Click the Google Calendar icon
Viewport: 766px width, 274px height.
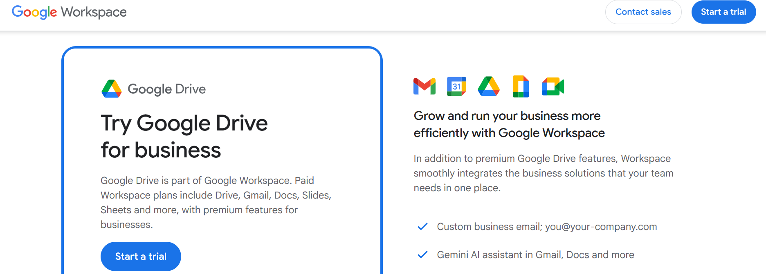pos(456,86)
